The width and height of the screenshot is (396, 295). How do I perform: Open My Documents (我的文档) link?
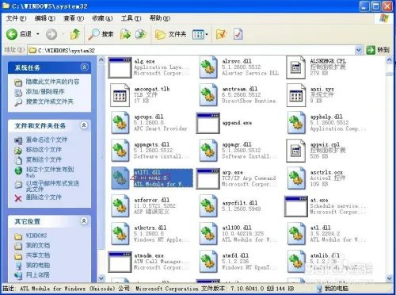click(x=37, y=246)
